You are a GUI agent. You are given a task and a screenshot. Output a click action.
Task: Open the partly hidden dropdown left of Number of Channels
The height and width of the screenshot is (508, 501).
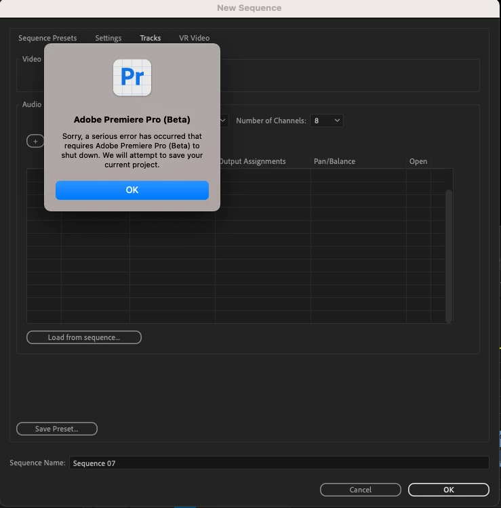[224, 121]
